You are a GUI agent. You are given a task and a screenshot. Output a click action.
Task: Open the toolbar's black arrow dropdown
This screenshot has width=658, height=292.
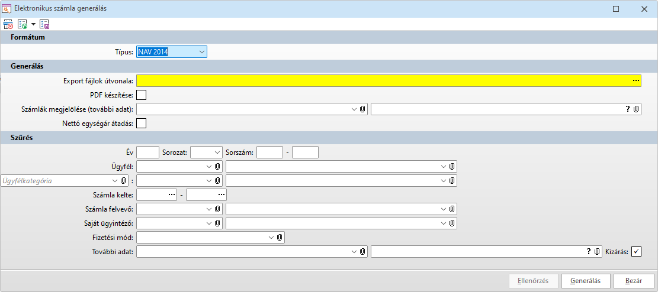tap(33, 24)
